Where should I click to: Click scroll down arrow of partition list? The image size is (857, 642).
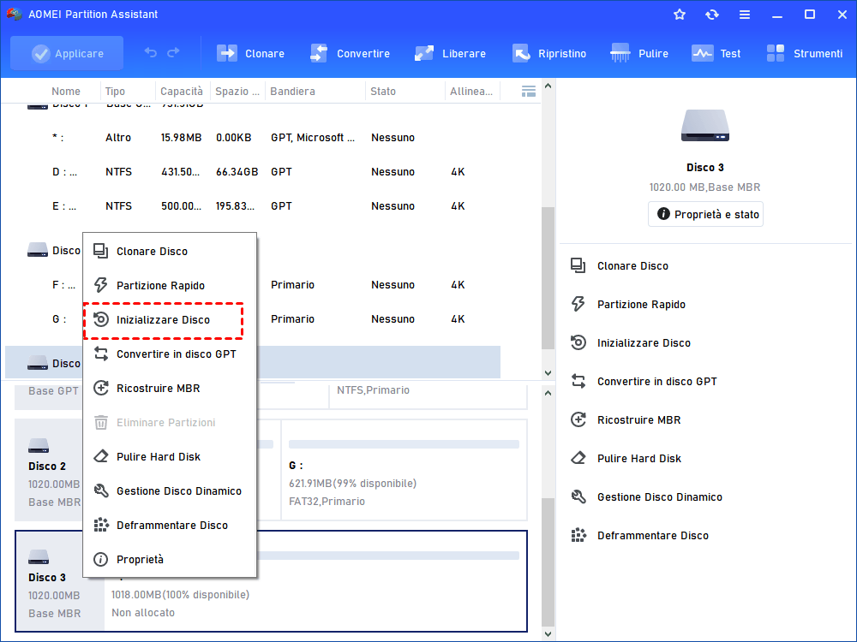pyautogui.click(x=548, y=373)
